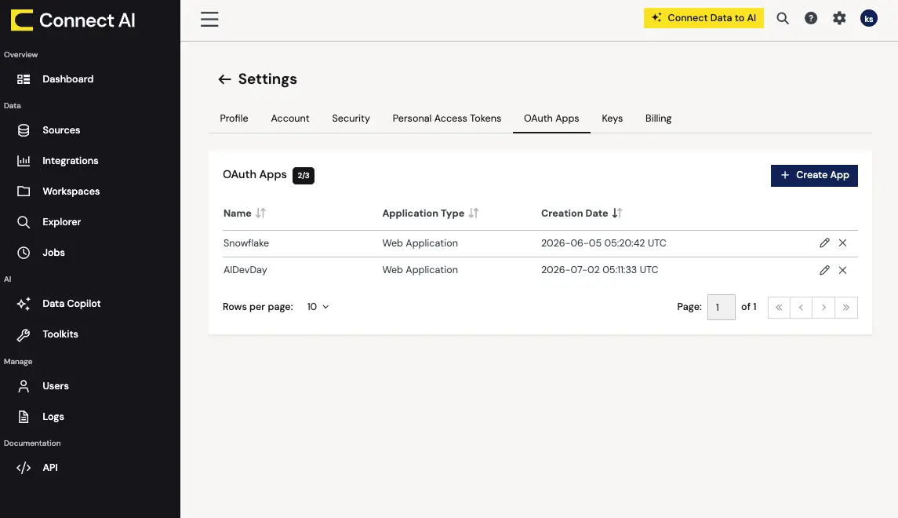Sort by Creation Date column arrow
This screenshot has height=518, width=898.
pyautogui.click(x=616, y=213)
